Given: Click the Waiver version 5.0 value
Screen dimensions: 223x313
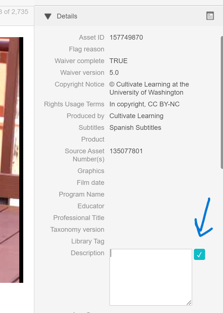Looking at the screenshot, I should point(114,73).
